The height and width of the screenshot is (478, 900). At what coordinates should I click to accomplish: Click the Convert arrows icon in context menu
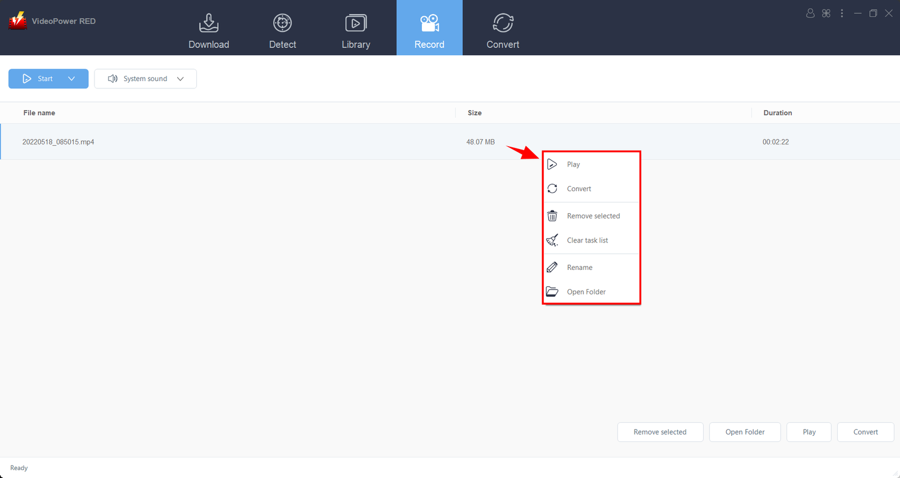pos(552,188)
